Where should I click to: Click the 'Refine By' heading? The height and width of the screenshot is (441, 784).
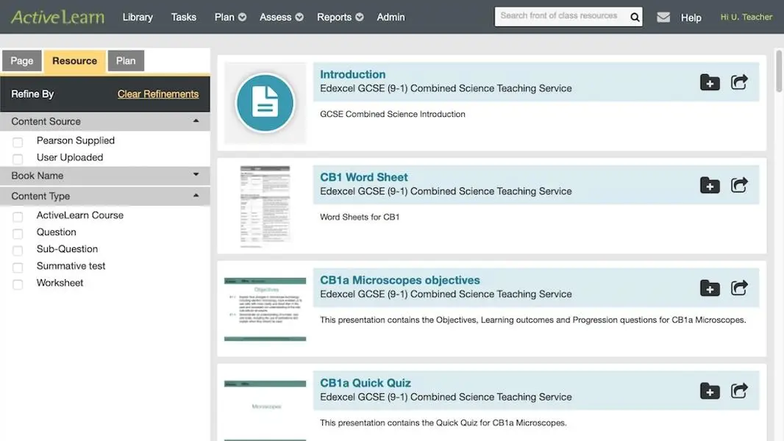[x=32, y=94]
